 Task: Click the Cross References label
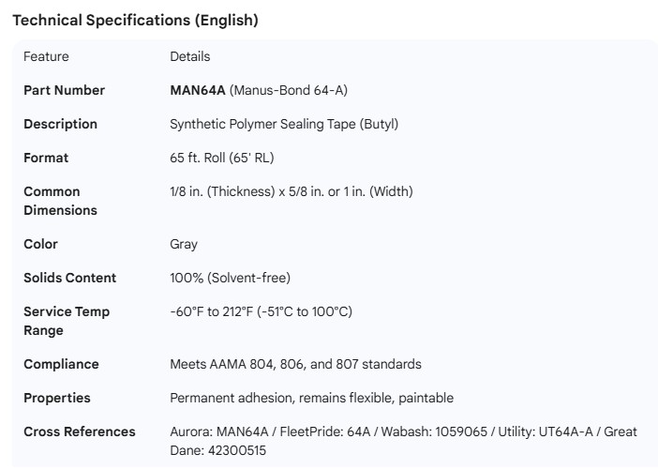[x=79, y=431]
